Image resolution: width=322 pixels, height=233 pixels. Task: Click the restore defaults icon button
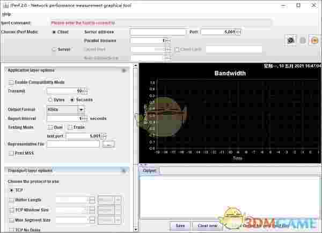tap(314, 40)
